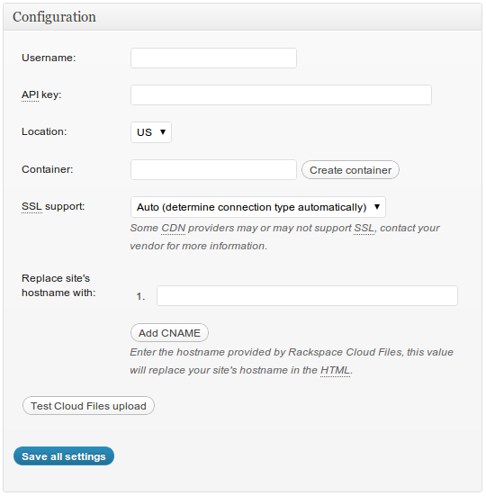Click the HTML abbreviation in the hostname hint
Screen dimensions: 486x496
point(335,370)
